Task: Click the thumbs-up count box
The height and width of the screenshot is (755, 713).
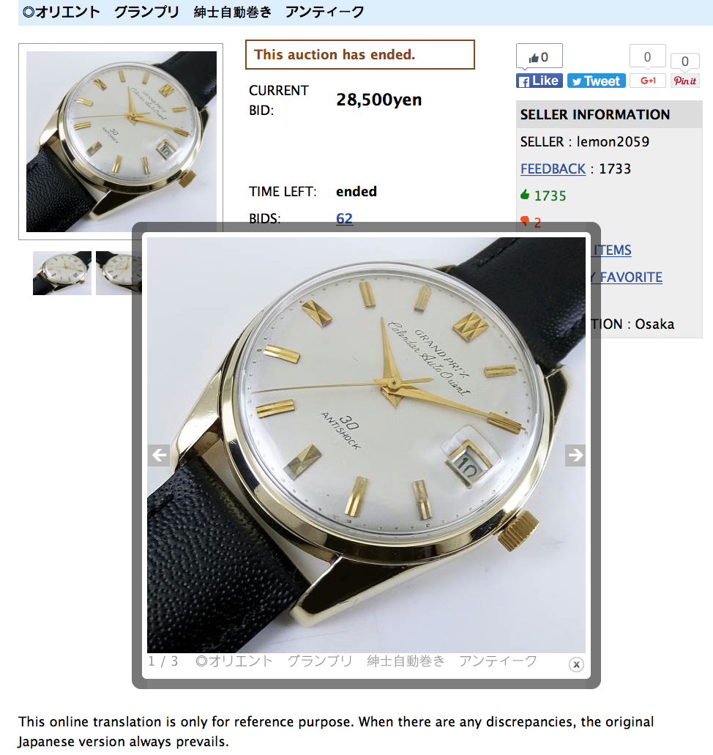Action: point(540,57)
